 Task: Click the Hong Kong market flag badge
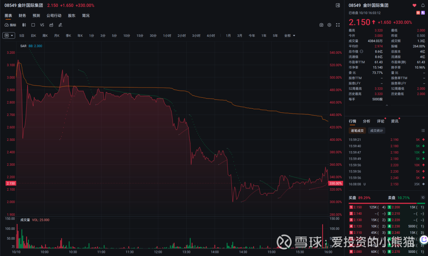tap(418, 13)
